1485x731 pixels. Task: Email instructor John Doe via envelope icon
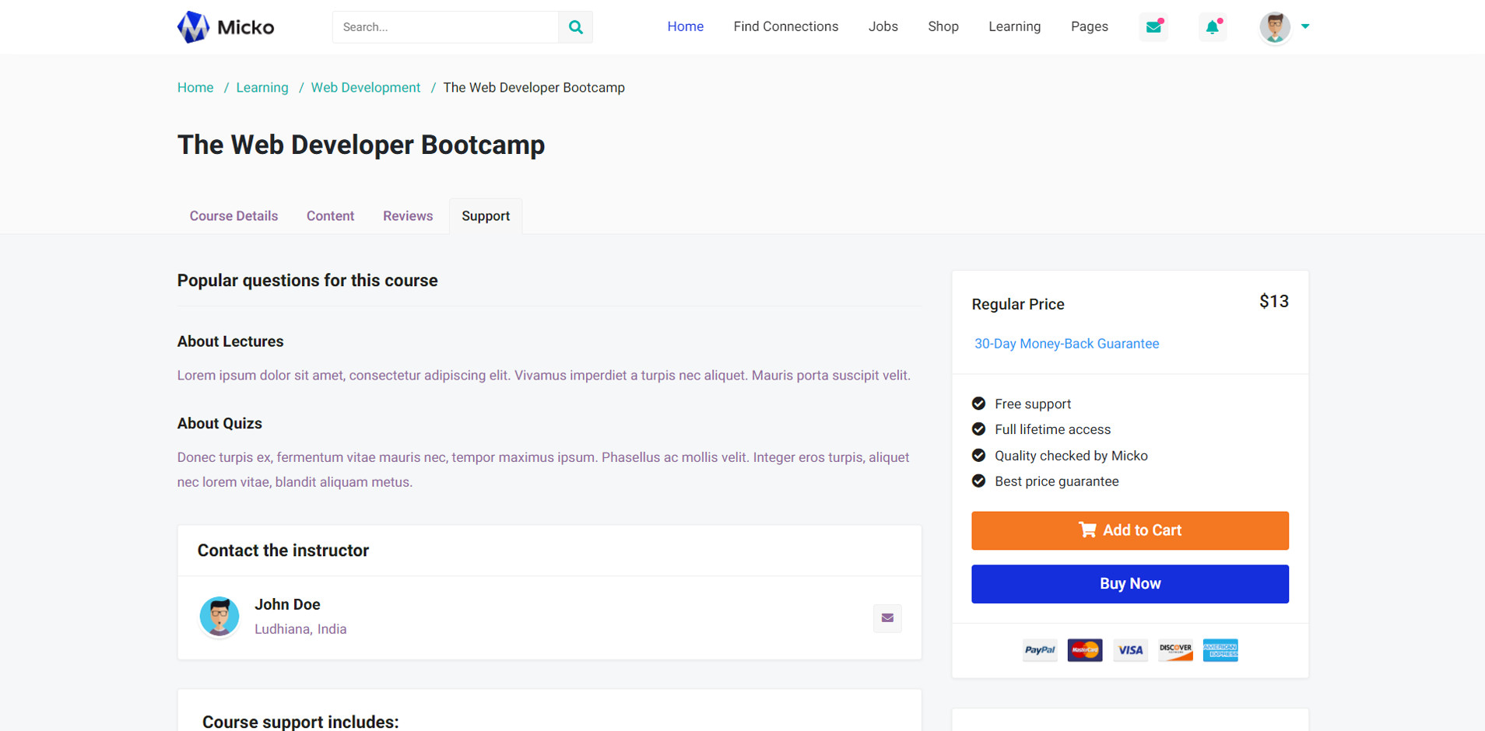coord(886,618)
